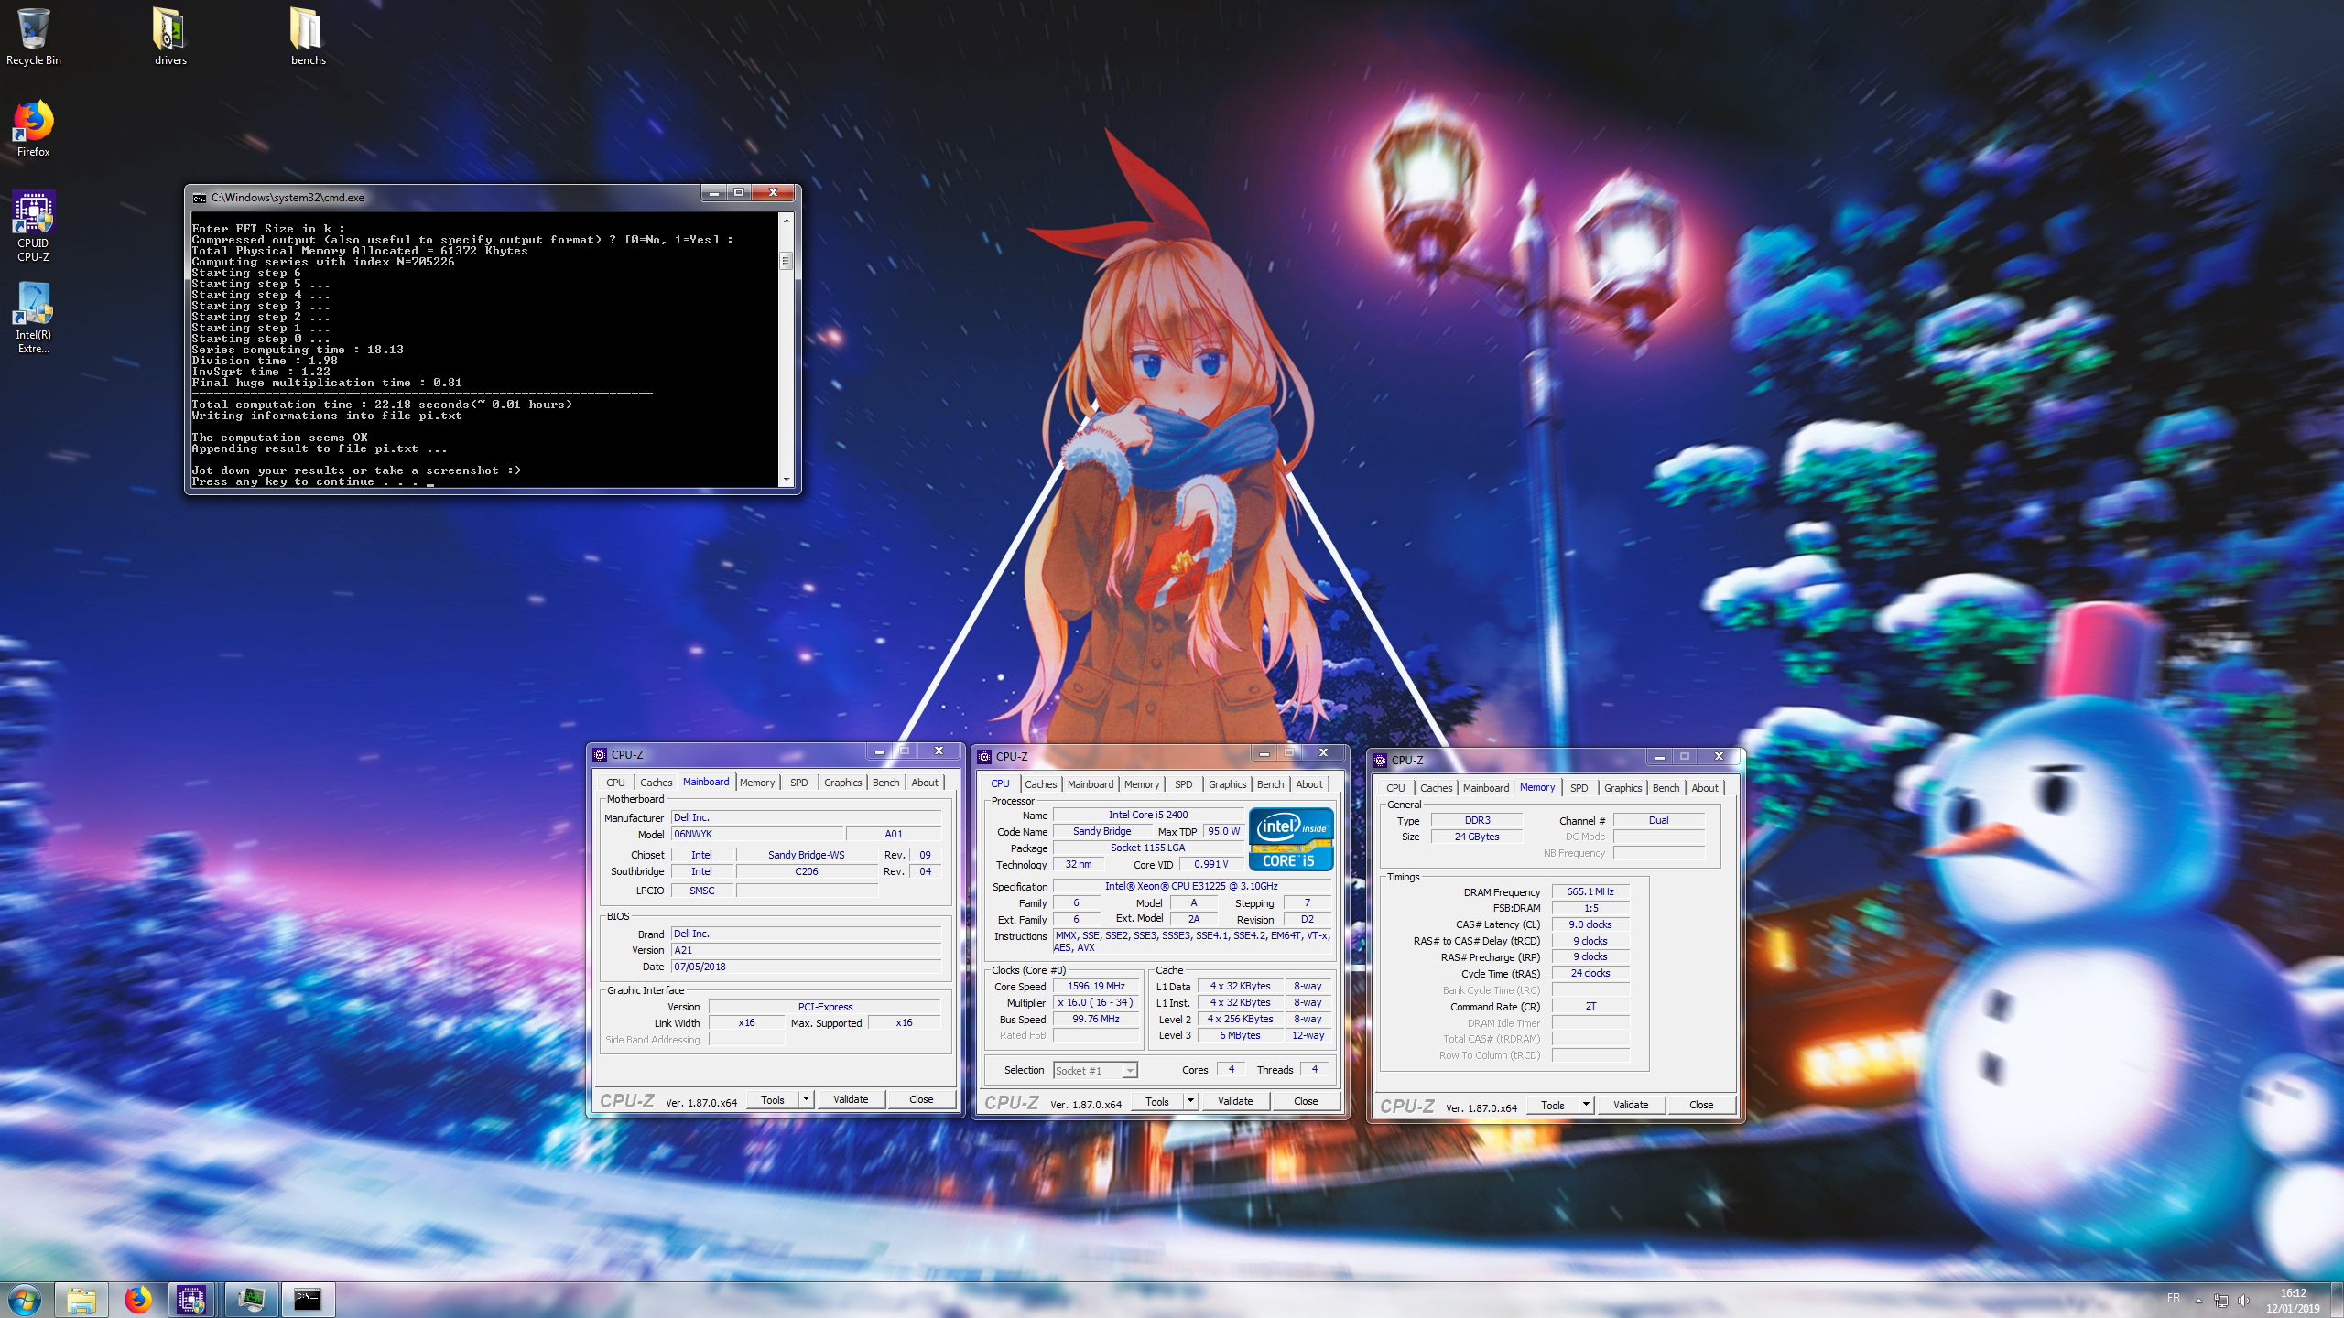Open the Socket #1 selection dropdown

(1095, 1070)
